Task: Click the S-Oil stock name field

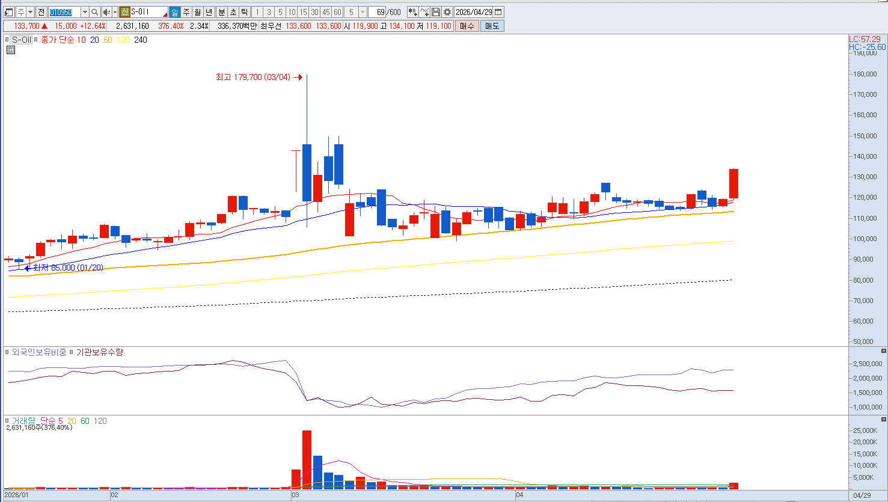Action: coord(149,12)
